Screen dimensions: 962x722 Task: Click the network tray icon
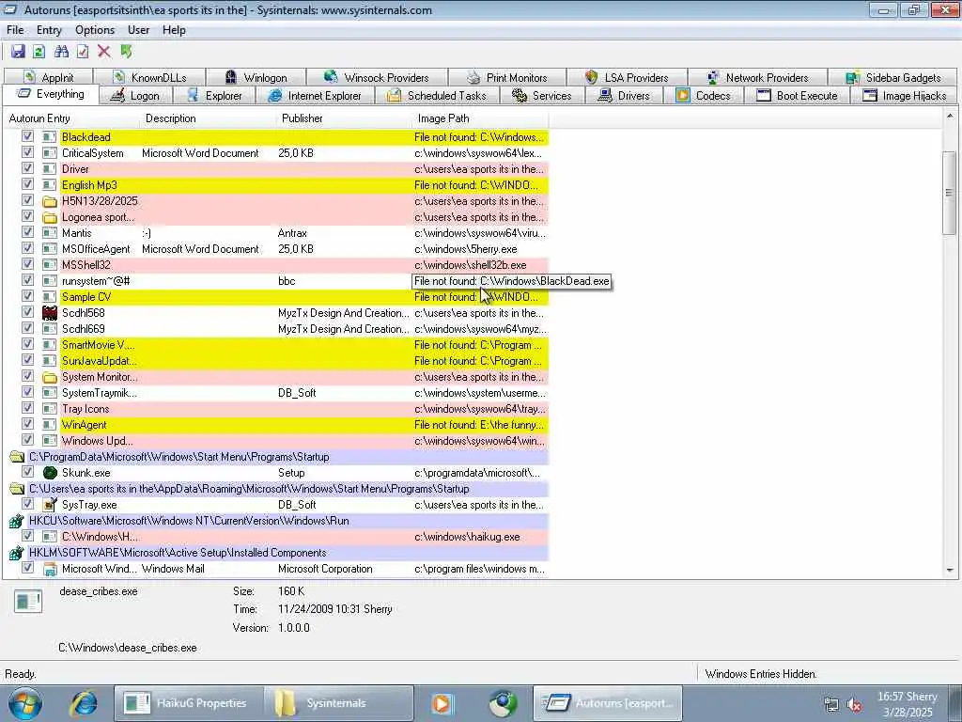(831, 704)
